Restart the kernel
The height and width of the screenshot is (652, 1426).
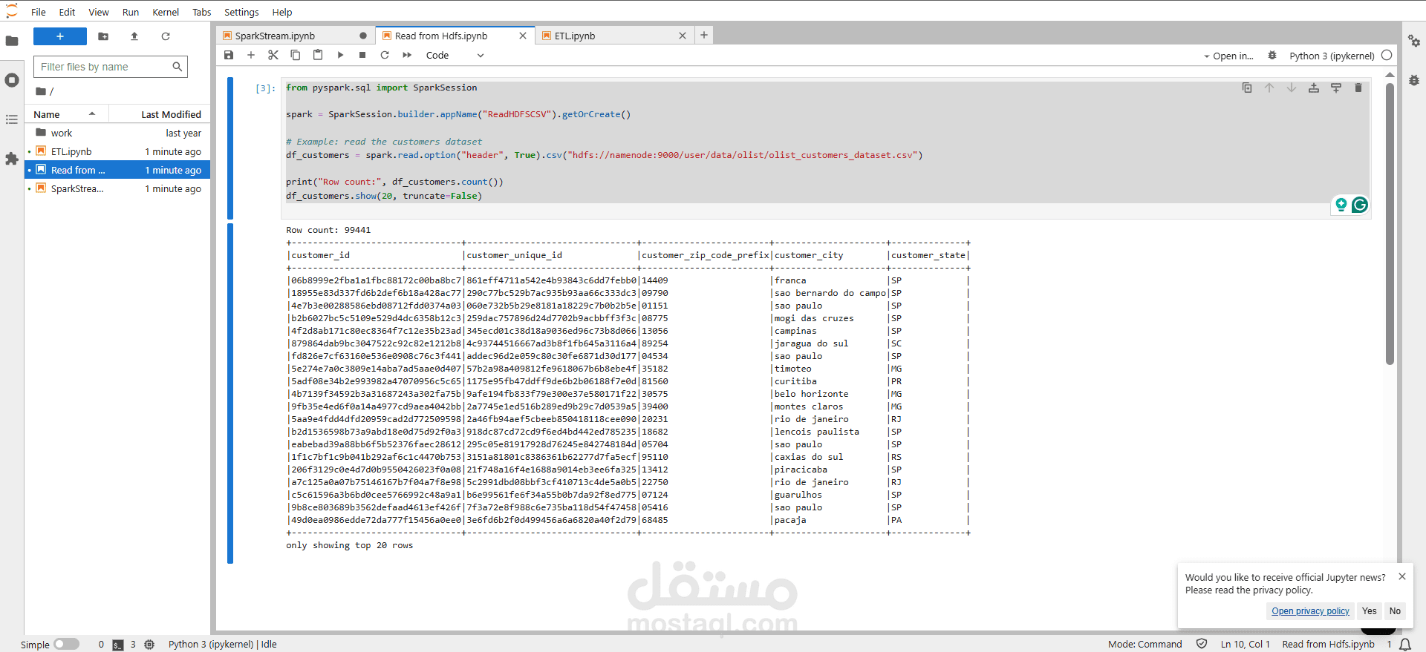385,55
